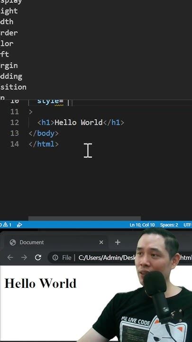Close the Document browser tab
This screenshot has height=342, width=192.
pyautogui.click(x=101, y=242)
